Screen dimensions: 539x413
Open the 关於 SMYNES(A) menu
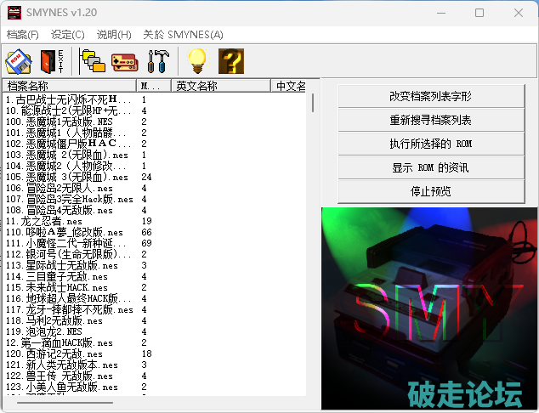click(x=183, y=34)
